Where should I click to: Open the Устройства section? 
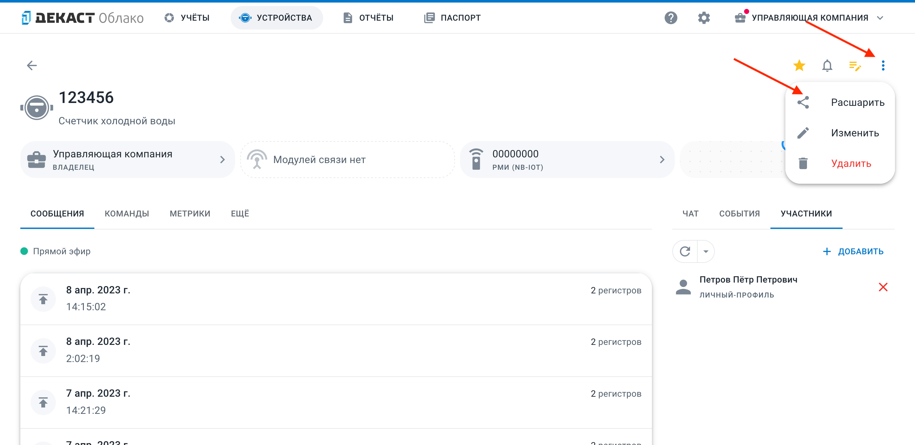click(x=276, y=18)
